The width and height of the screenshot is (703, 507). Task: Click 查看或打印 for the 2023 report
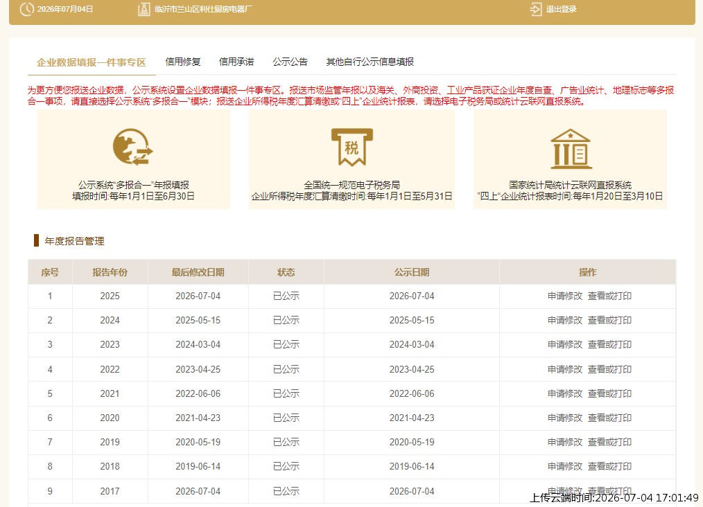609,344
